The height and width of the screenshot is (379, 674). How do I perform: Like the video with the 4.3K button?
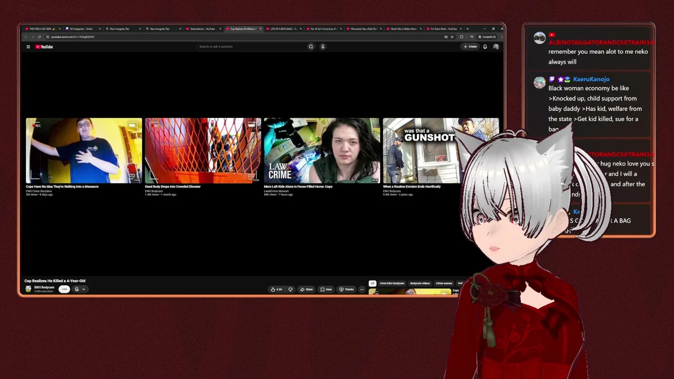[276, 290]
